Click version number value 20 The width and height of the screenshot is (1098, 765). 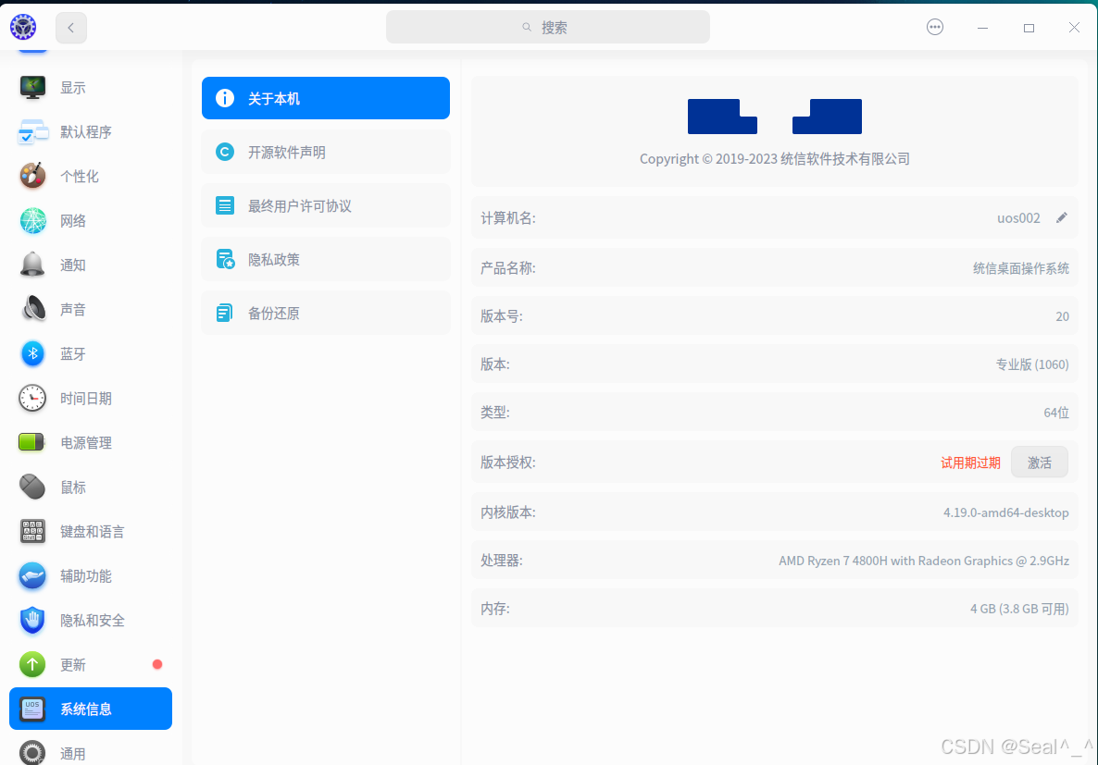[1062, 316]
